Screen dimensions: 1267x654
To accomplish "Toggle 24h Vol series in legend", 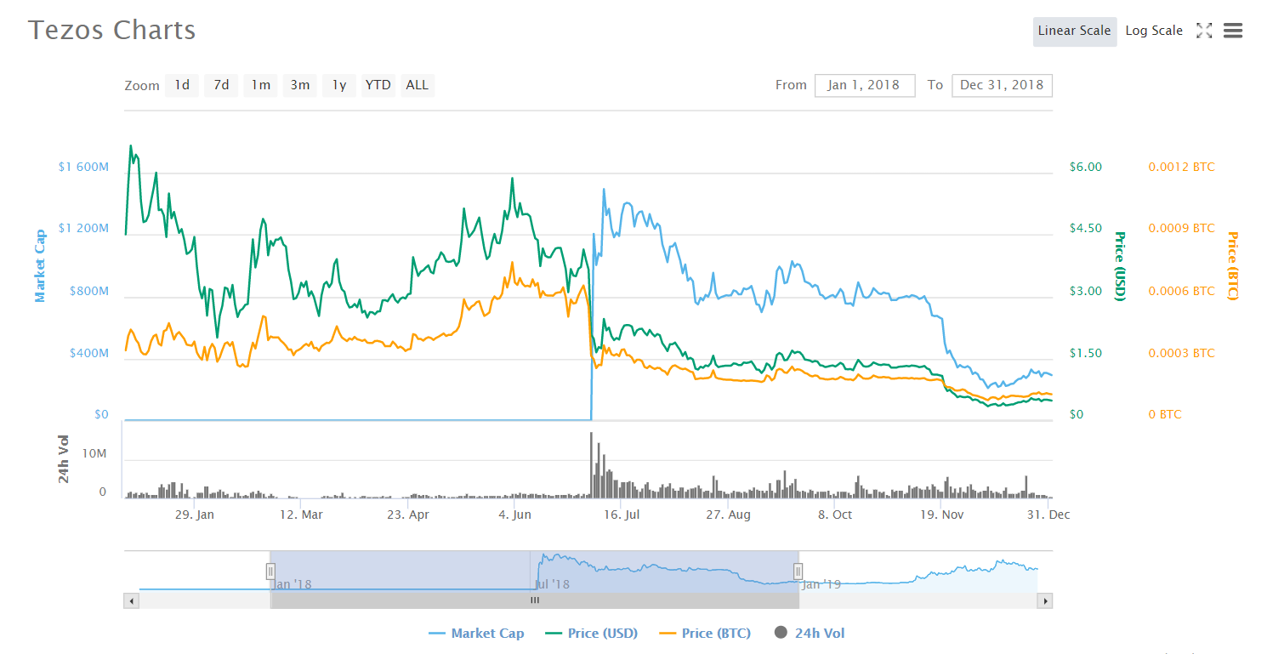I will [810, 634].
